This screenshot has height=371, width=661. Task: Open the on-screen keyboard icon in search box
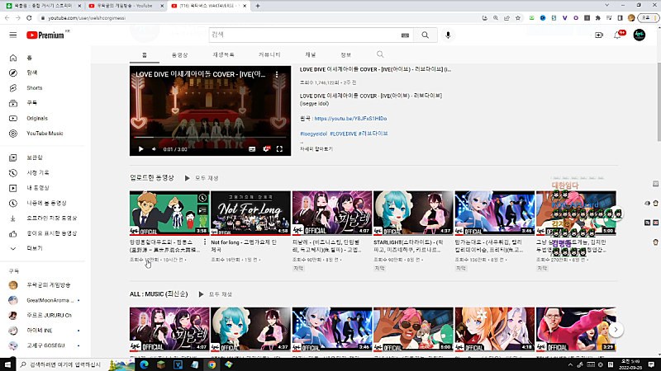tap(405, 35)
